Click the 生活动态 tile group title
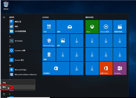Screen dimensions: 136x98 pyautogui.click(x=45, y=17)
